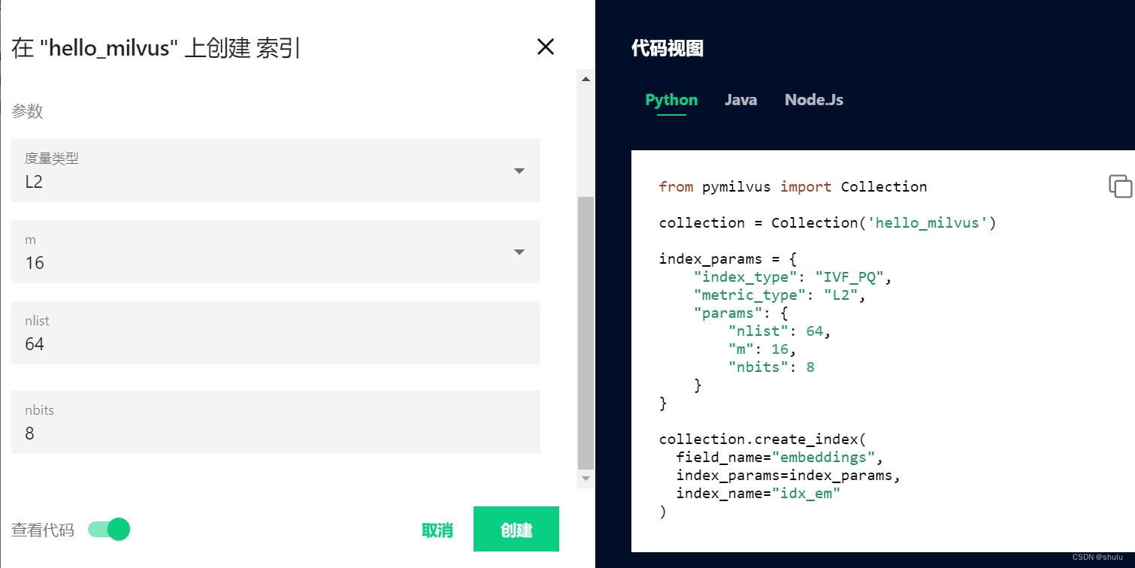Click the nbits input field

[276, 422]
